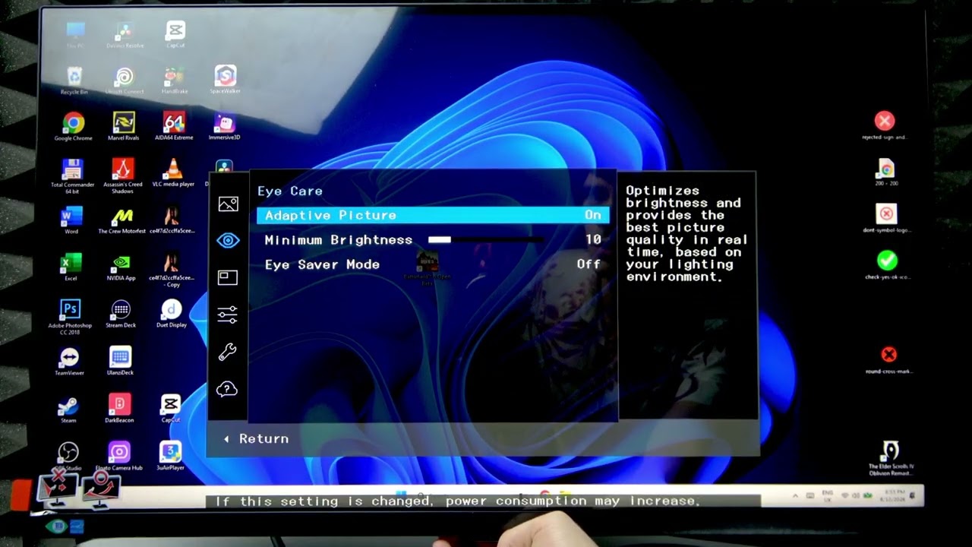972x547 pixels.
Task: Open the This PC desktop icon
Action: pyautogui.click(x=75, y=35)
